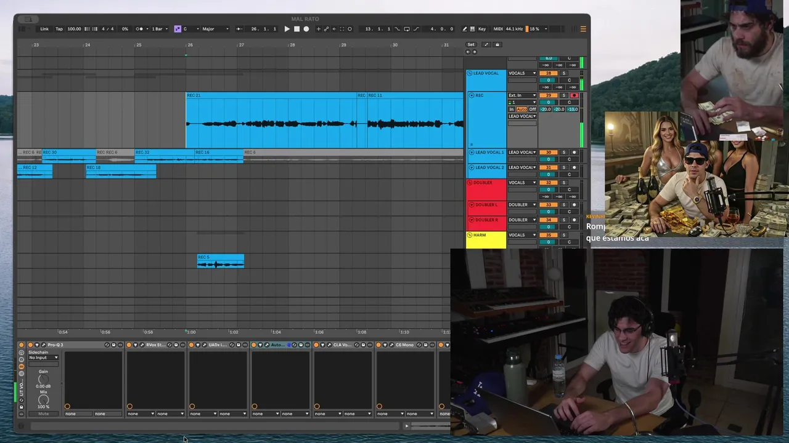
Task: Click the Set locator button
Action: (x=471, y=44)
